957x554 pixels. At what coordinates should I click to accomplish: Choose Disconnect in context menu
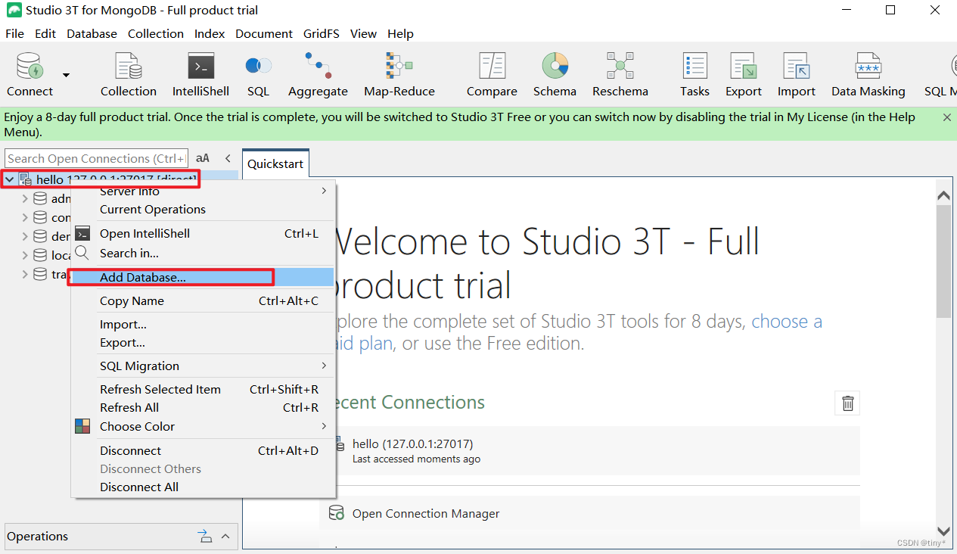(203, 451)
